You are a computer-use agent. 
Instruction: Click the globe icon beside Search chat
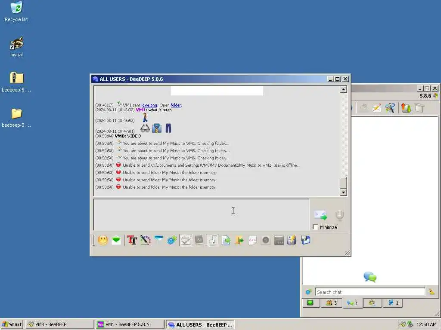point(308,292)
